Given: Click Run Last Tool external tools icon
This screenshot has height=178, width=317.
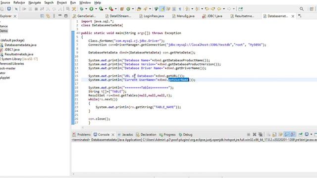Looking at the screenshot, I should click(111, 9).
